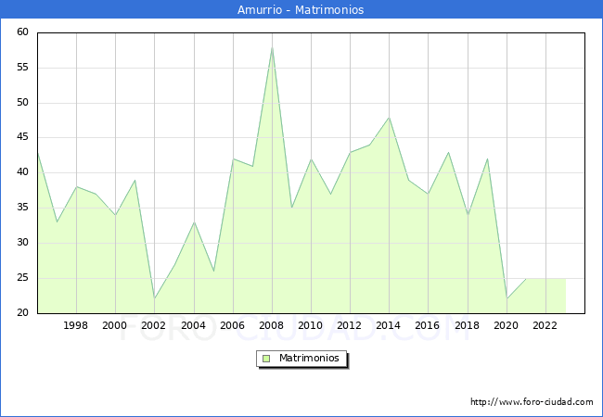Click the x-axis label 2022
Image resolution: width=603 pixels, height=417 pixels.
[x=545, y=325]
